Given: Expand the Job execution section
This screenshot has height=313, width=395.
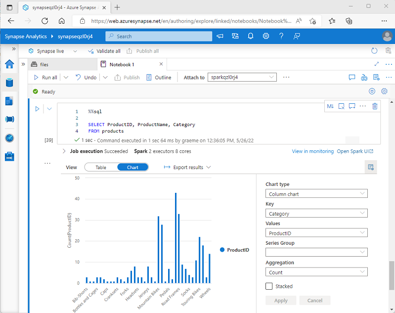Looking at the screenshot, I should pos(65,151).
